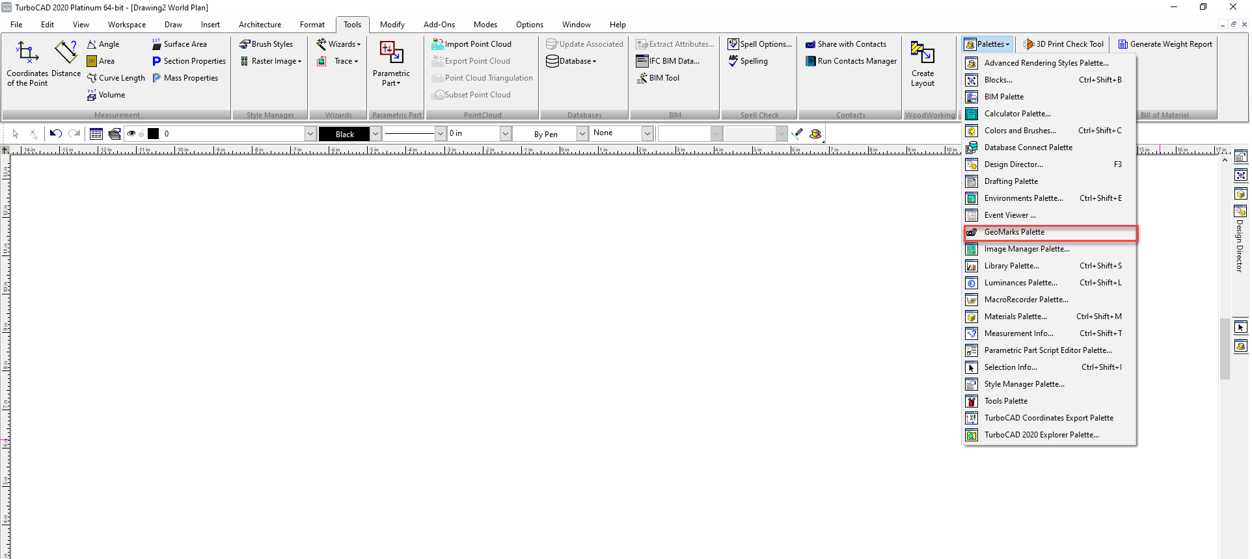Select the Volume measurement tool
The height and width of the screenshot is (559, 1252).
pyautogui.click(x=106, y=95)
